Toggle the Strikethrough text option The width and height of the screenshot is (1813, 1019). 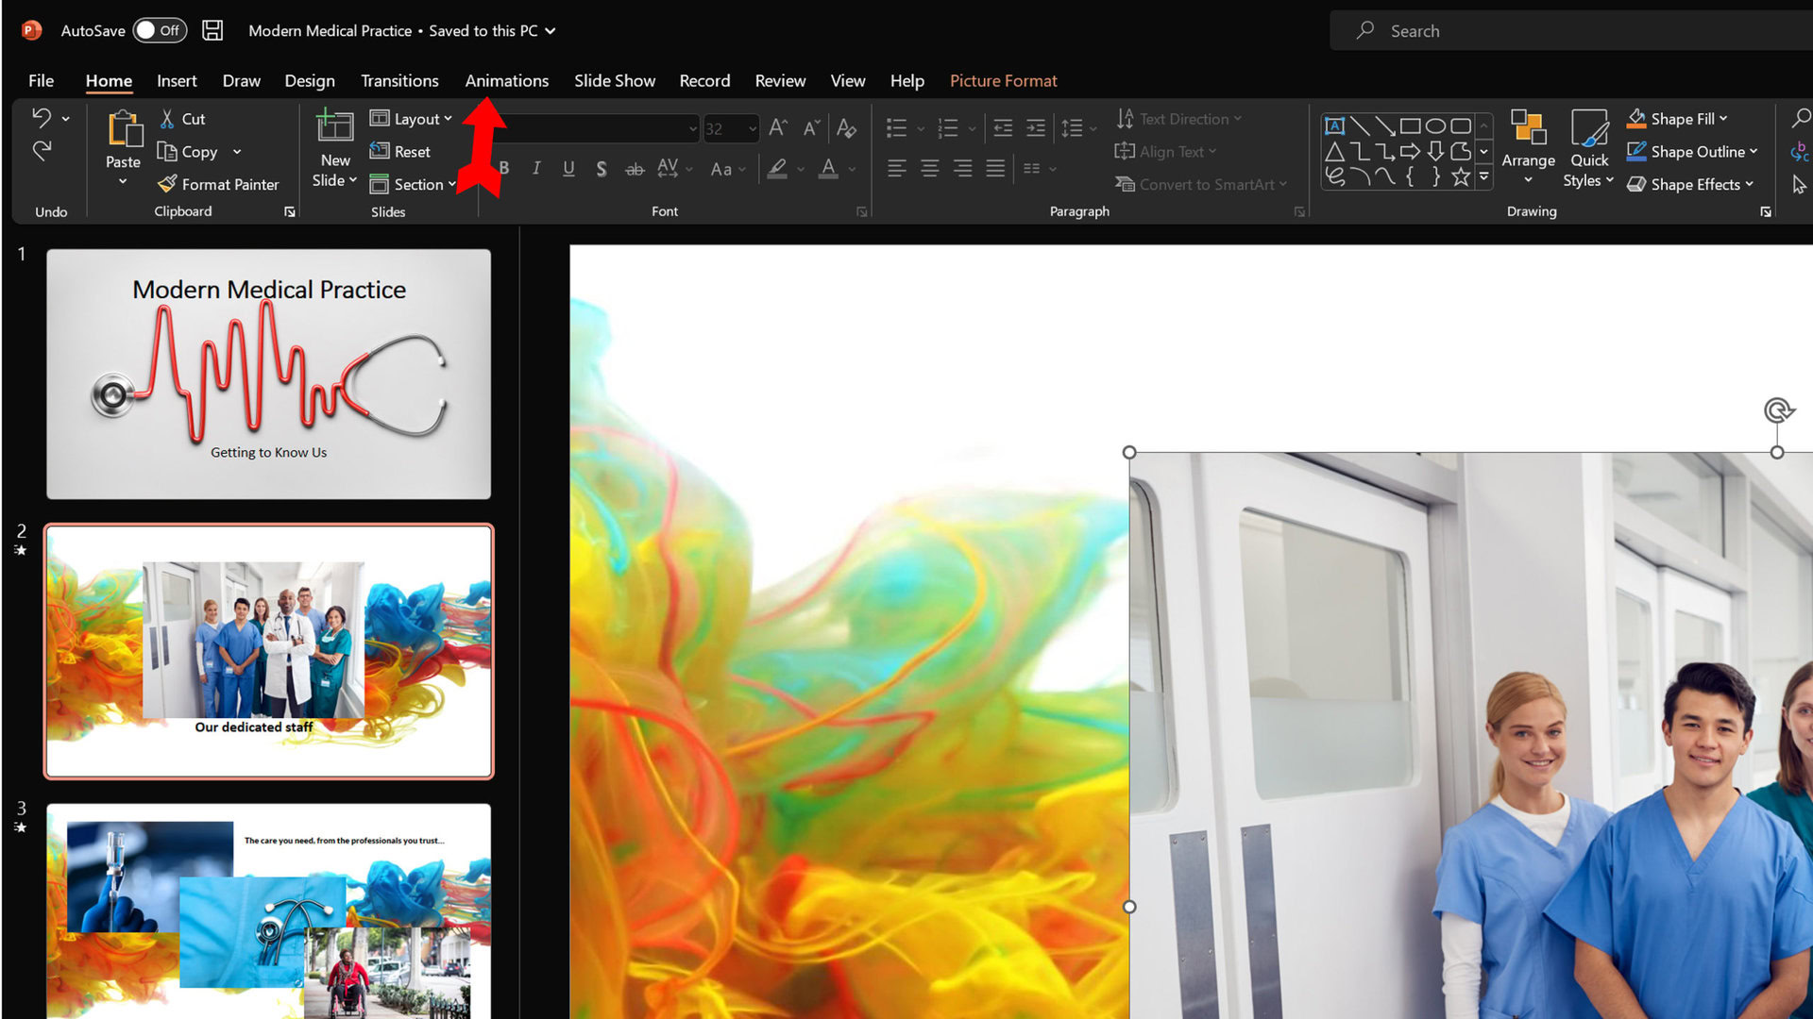click(x=634, y=169)
